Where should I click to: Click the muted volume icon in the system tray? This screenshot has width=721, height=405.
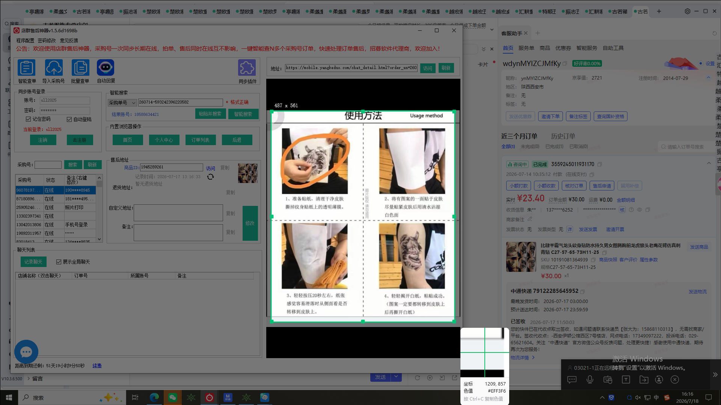(638, 397)
